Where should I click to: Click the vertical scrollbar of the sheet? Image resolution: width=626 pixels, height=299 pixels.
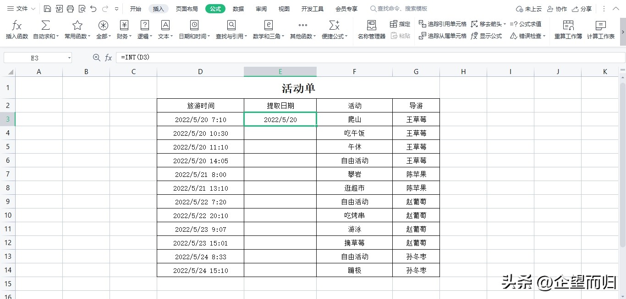(622, 165)
